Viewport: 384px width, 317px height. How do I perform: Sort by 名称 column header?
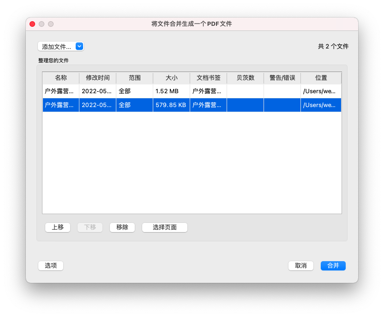[61, 78]
